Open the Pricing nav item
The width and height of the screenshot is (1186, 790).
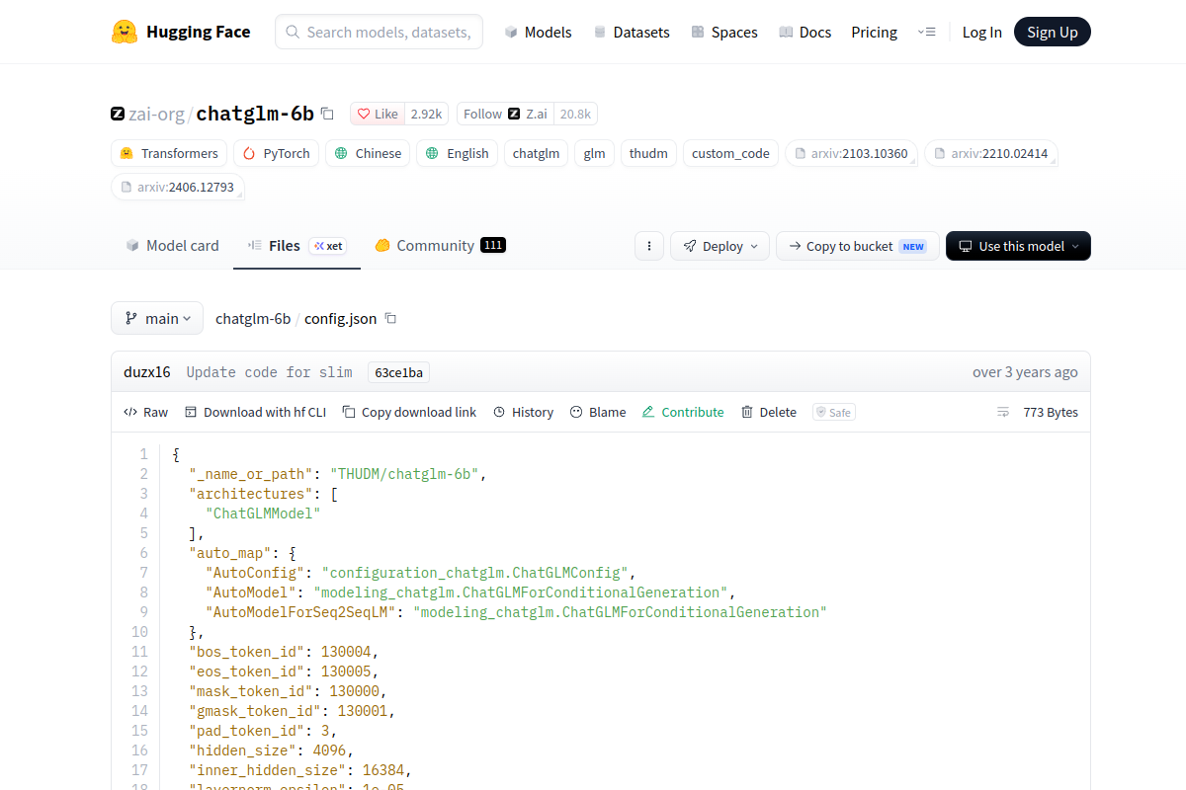[x=874, y=32]
